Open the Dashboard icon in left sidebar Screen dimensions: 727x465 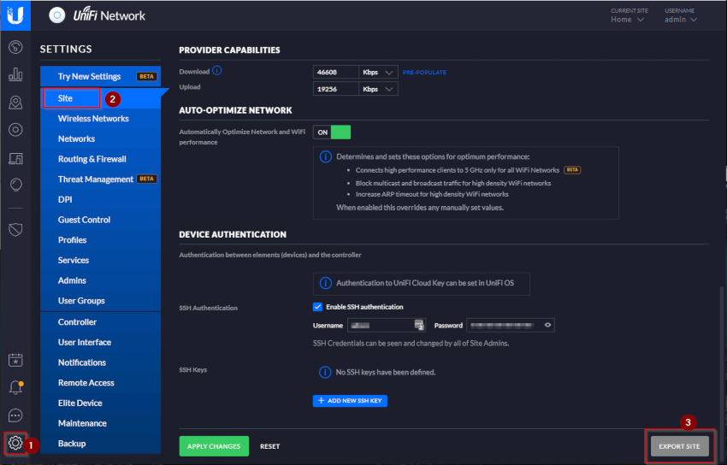click(15, 47)
